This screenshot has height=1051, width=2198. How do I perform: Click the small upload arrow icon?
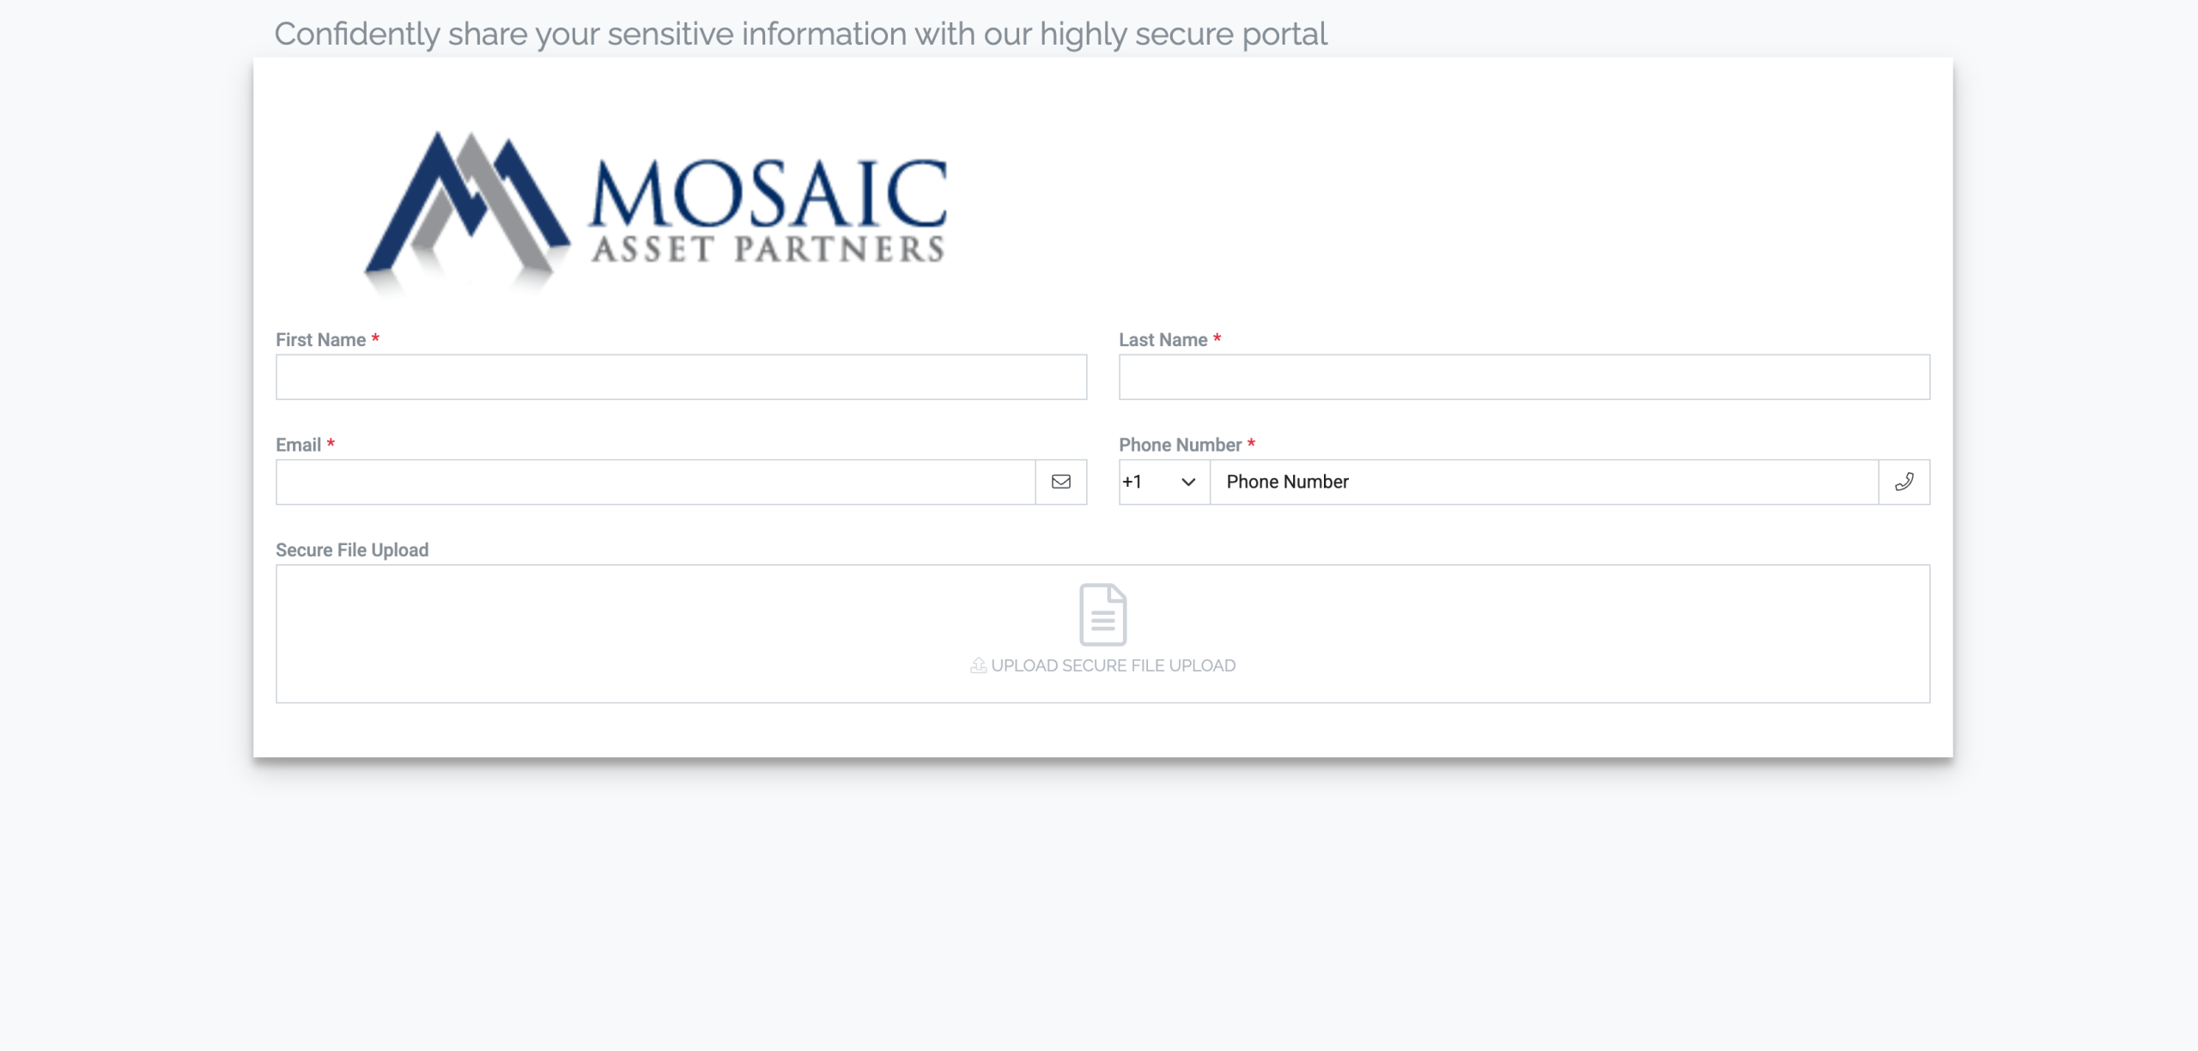click(978, 665)
